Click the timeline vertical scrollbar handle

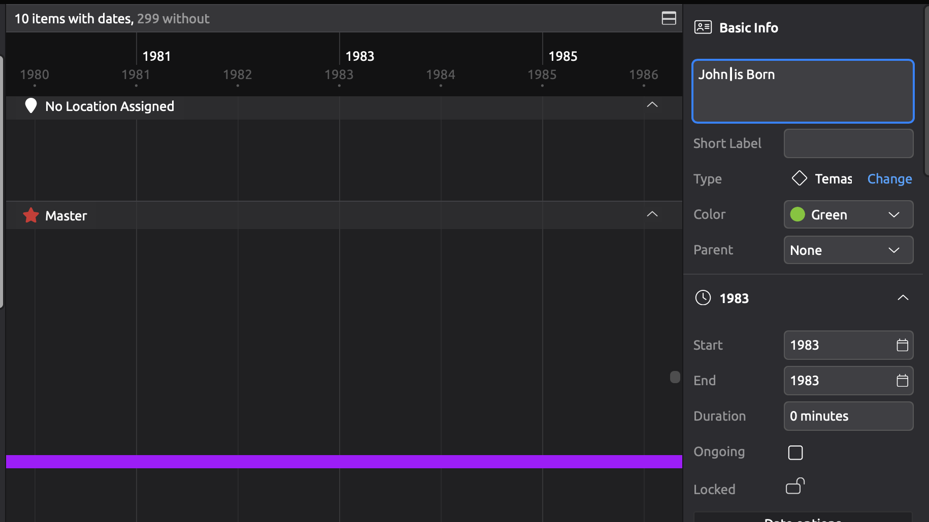click(675, 377)
